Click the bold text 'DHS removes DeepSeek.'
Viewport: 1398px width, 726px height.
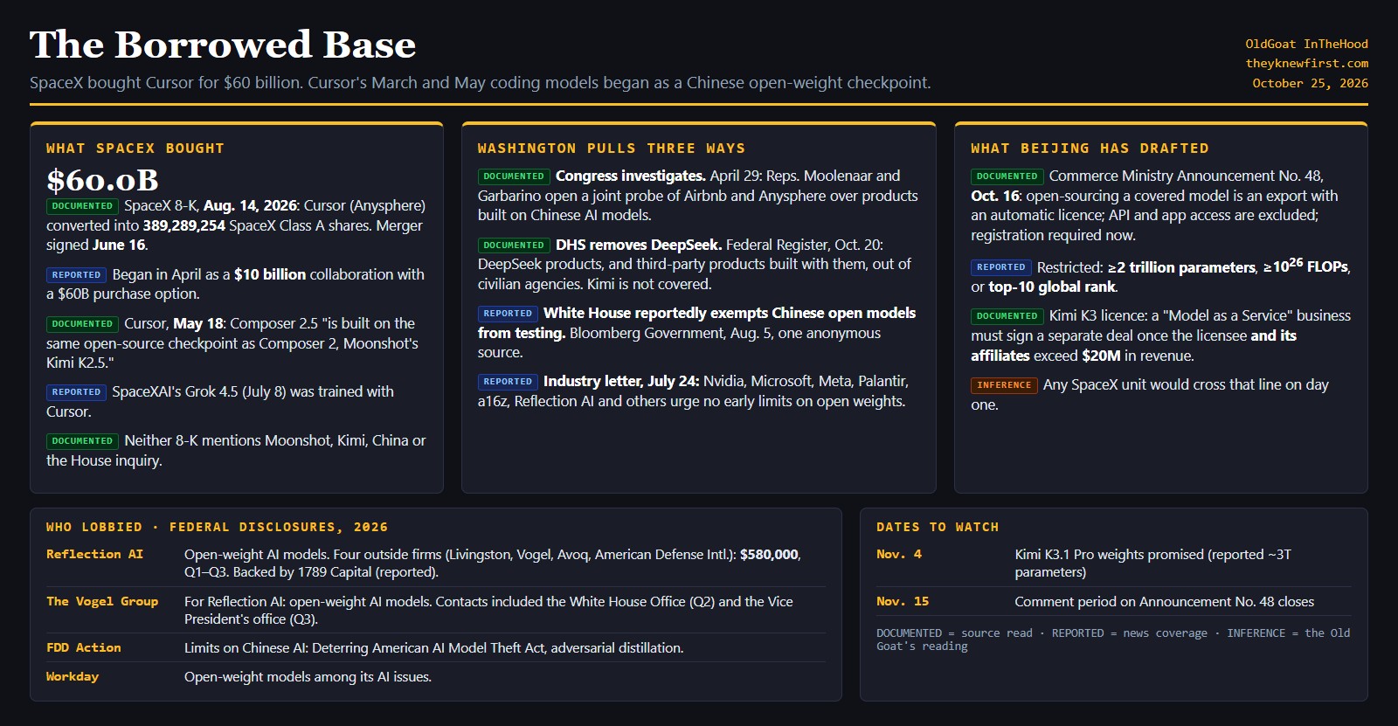point(639,245)
